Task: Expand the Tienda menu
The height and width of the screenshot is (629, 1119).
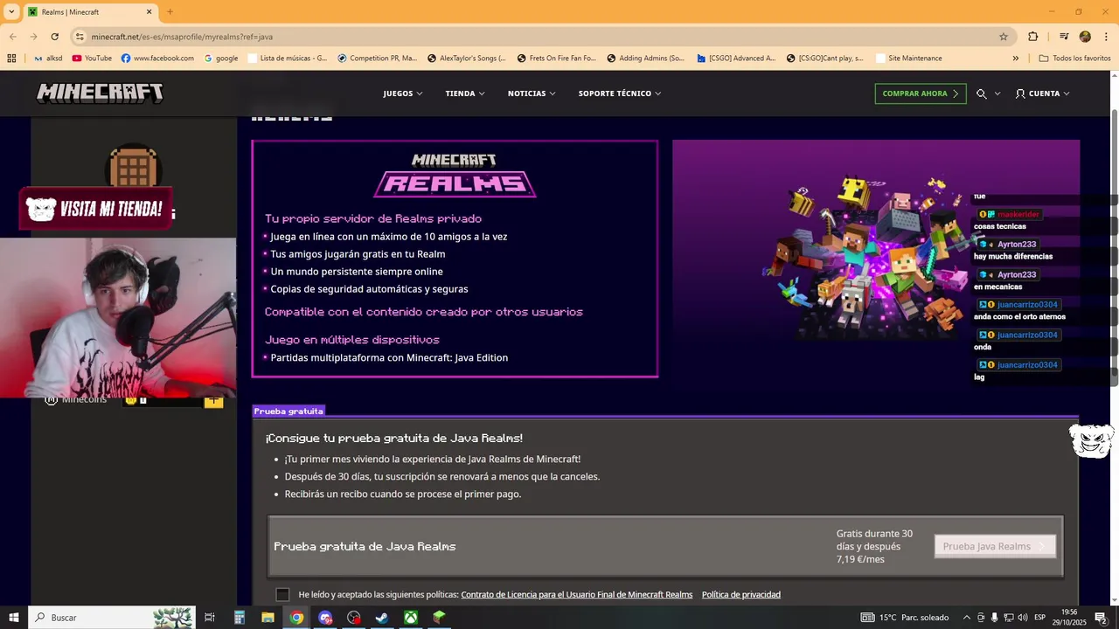Action: pyautogui.click(x=465, y=93)
